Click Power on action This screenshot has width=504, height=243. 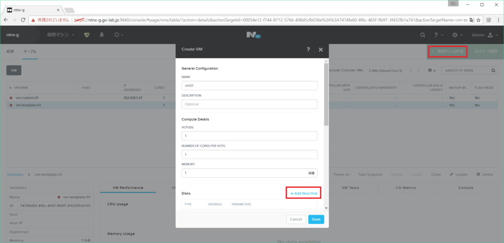click(342, 174)
